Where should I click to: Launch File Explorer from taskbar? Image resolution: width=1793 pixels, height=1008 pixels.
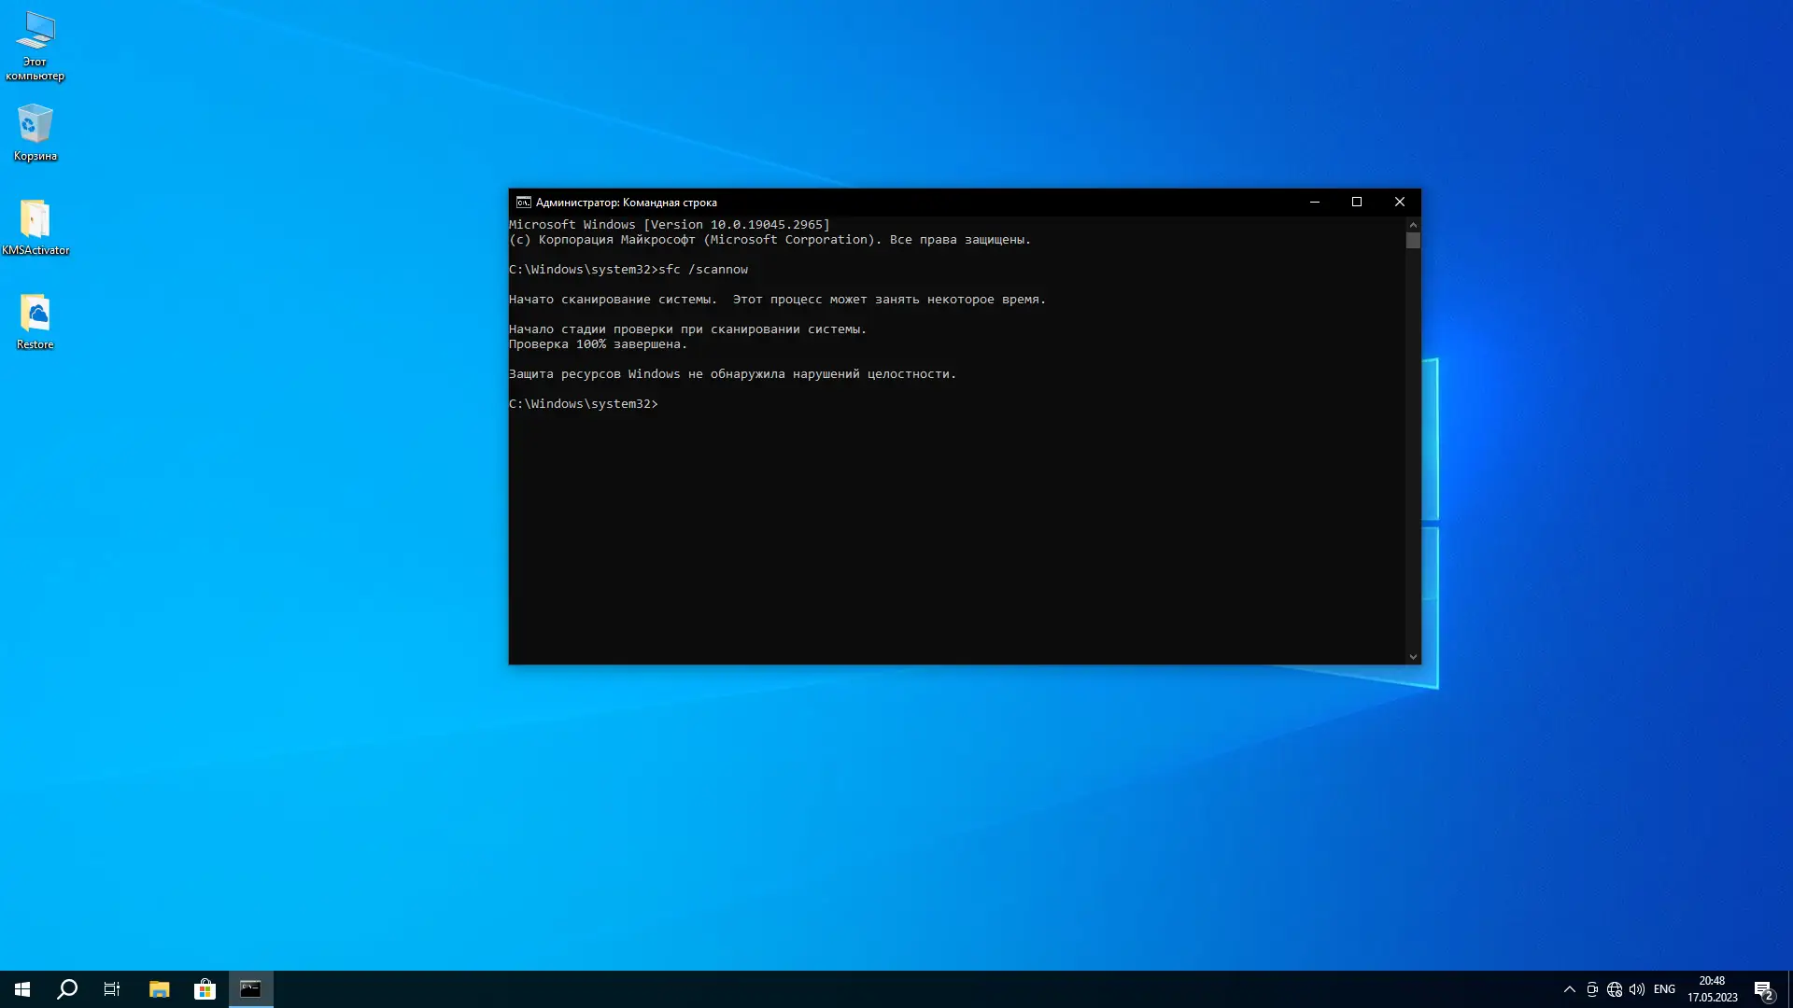tap(159, 989)
